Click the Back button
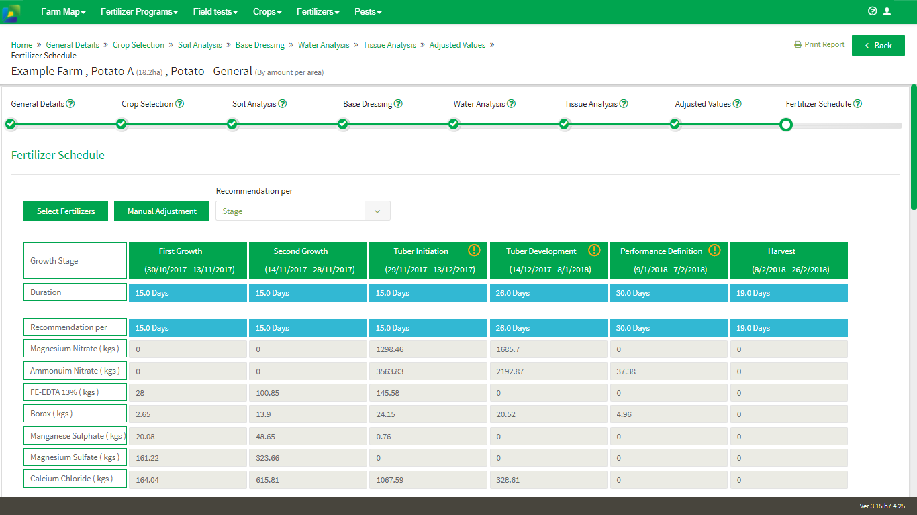 (878, 46)
